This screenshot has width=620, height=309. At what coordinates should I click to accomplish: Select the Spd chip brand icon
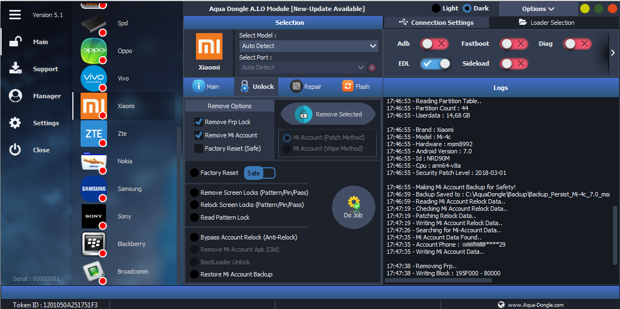pos(94,24)
